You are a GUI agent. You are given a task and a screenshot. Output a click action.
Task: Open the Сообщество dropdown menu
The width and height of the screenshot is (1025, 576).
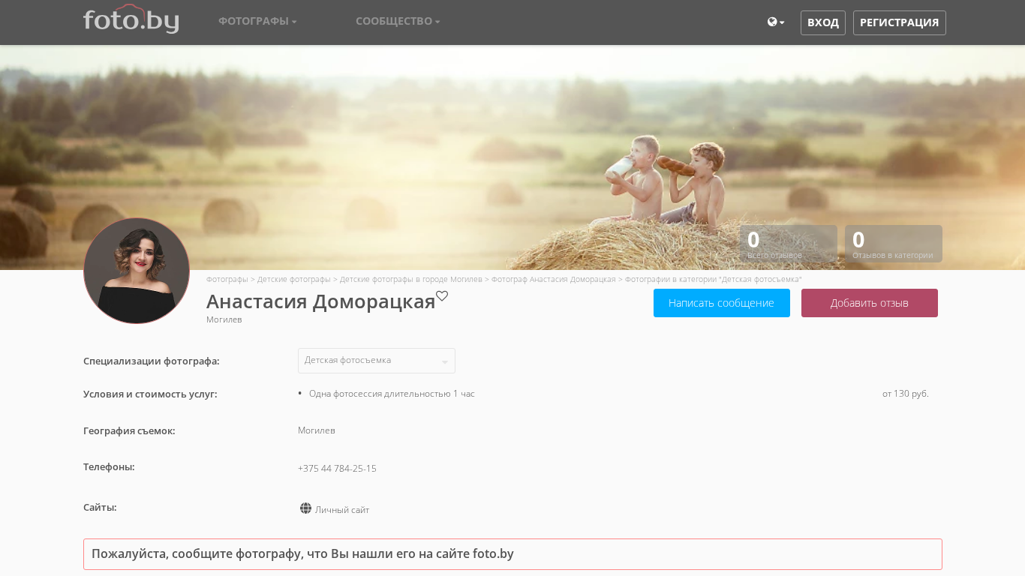point(398,21)
